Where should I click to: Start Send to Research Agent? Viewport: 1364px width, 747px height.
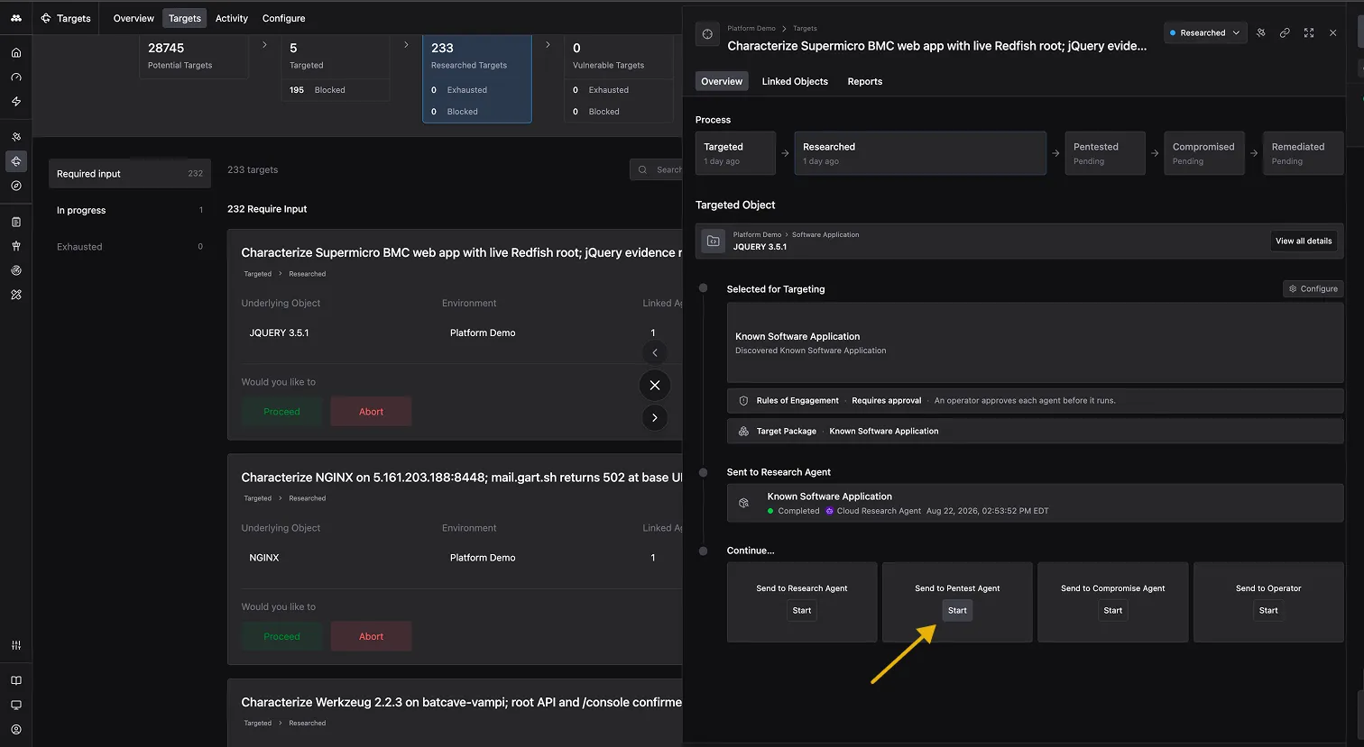coord(802,610)
